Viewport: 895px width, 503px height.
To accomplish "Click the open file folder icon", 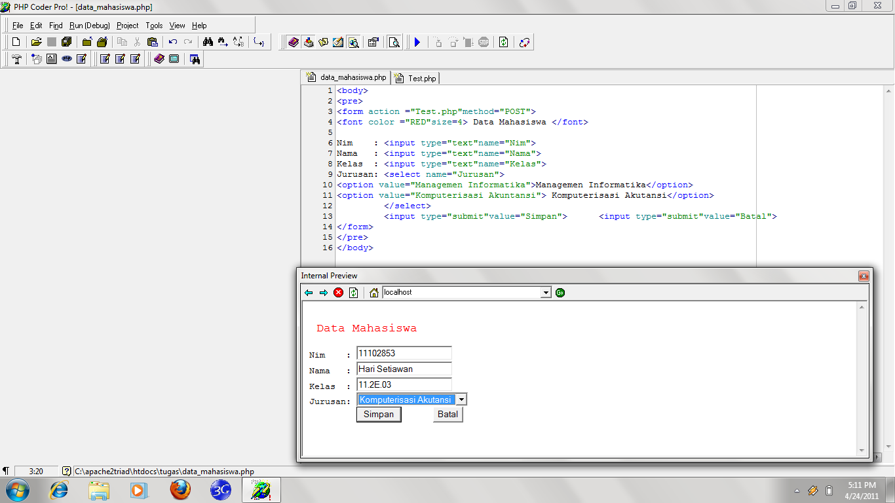I will [x=37, y=42].
